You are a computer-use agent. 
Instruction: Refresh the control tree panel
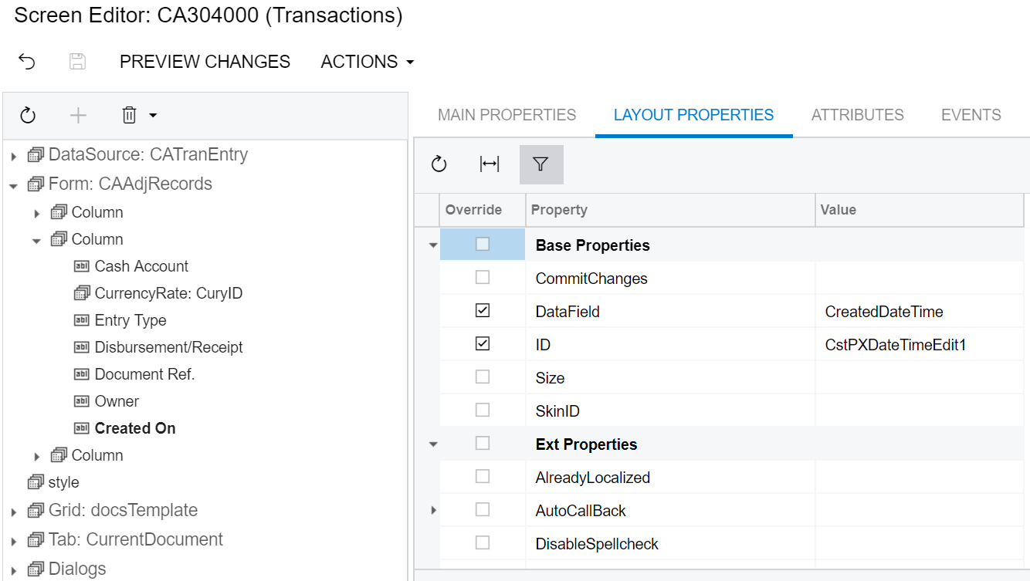(28, 116)
